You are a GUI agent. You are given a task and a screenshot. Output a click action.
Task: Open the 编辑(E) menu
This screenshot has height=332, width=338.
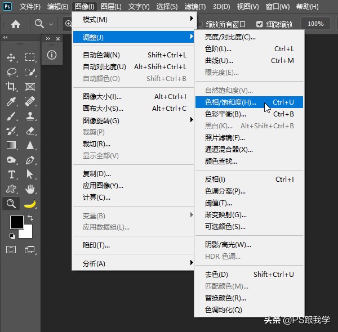coord(57,7)
